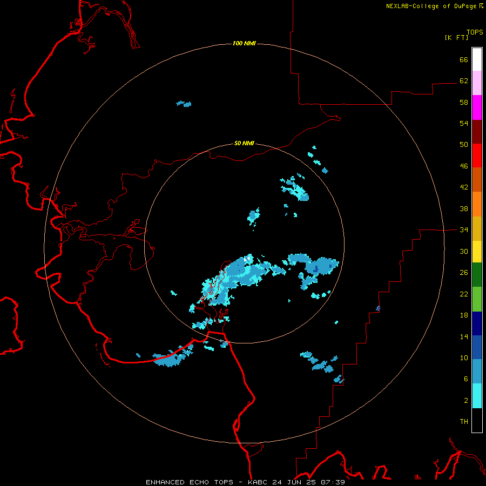486x486 pixels.
Task: Click the legend value 66
Action: (x=464, y=59)
